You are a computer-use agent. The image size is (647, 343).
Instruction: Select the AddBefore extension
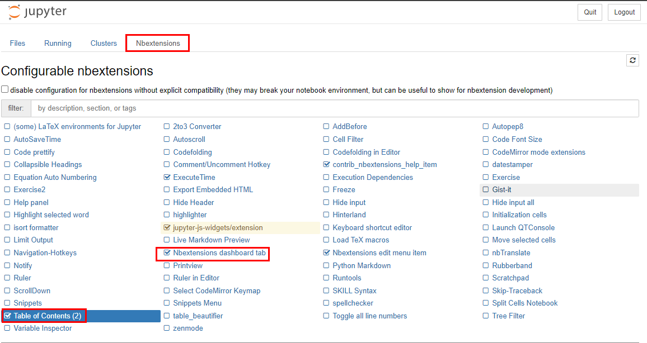coord(350,126)
